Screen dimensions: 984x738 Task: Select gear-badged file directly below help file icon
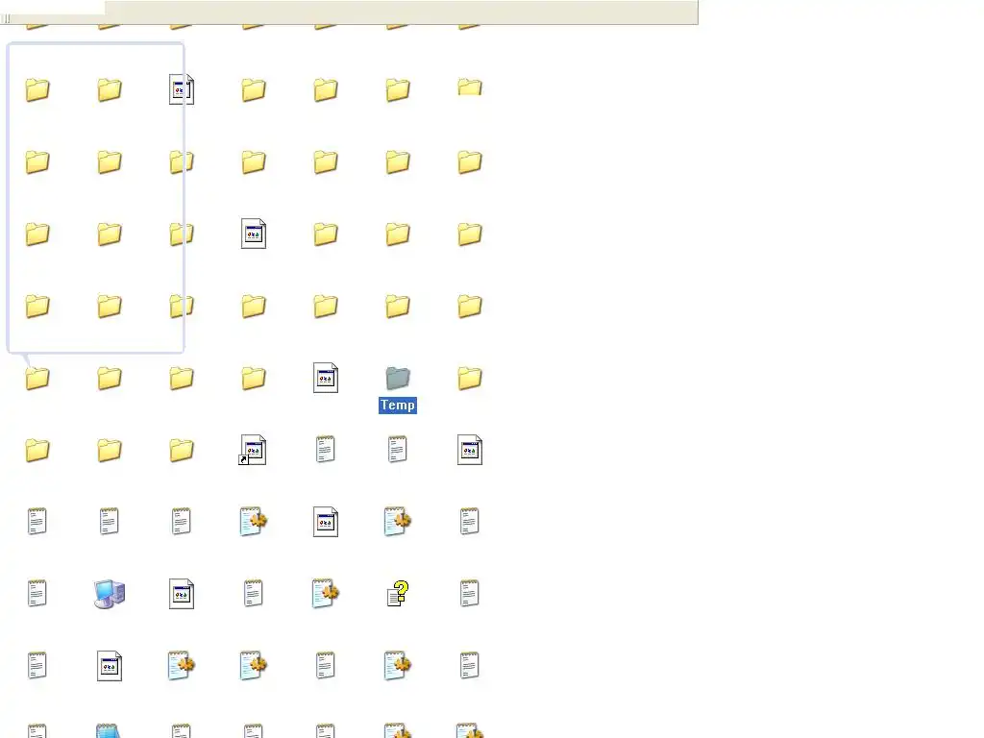click(398, 666)
